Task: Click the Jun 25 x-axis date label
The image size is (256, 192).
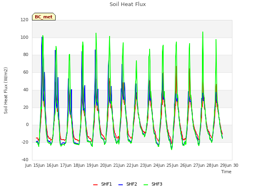Action: tap(166, 165)
